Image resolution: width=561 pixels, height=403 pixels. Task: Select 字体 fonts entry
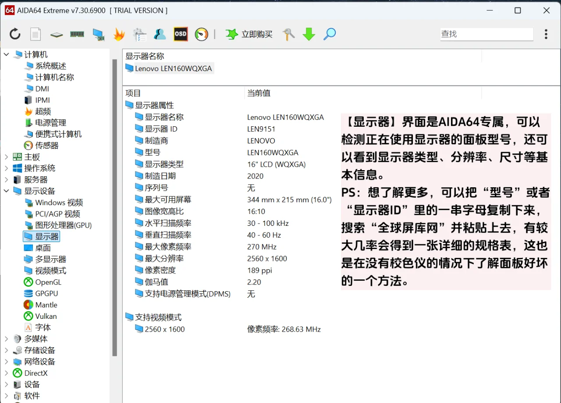point(37,328)
